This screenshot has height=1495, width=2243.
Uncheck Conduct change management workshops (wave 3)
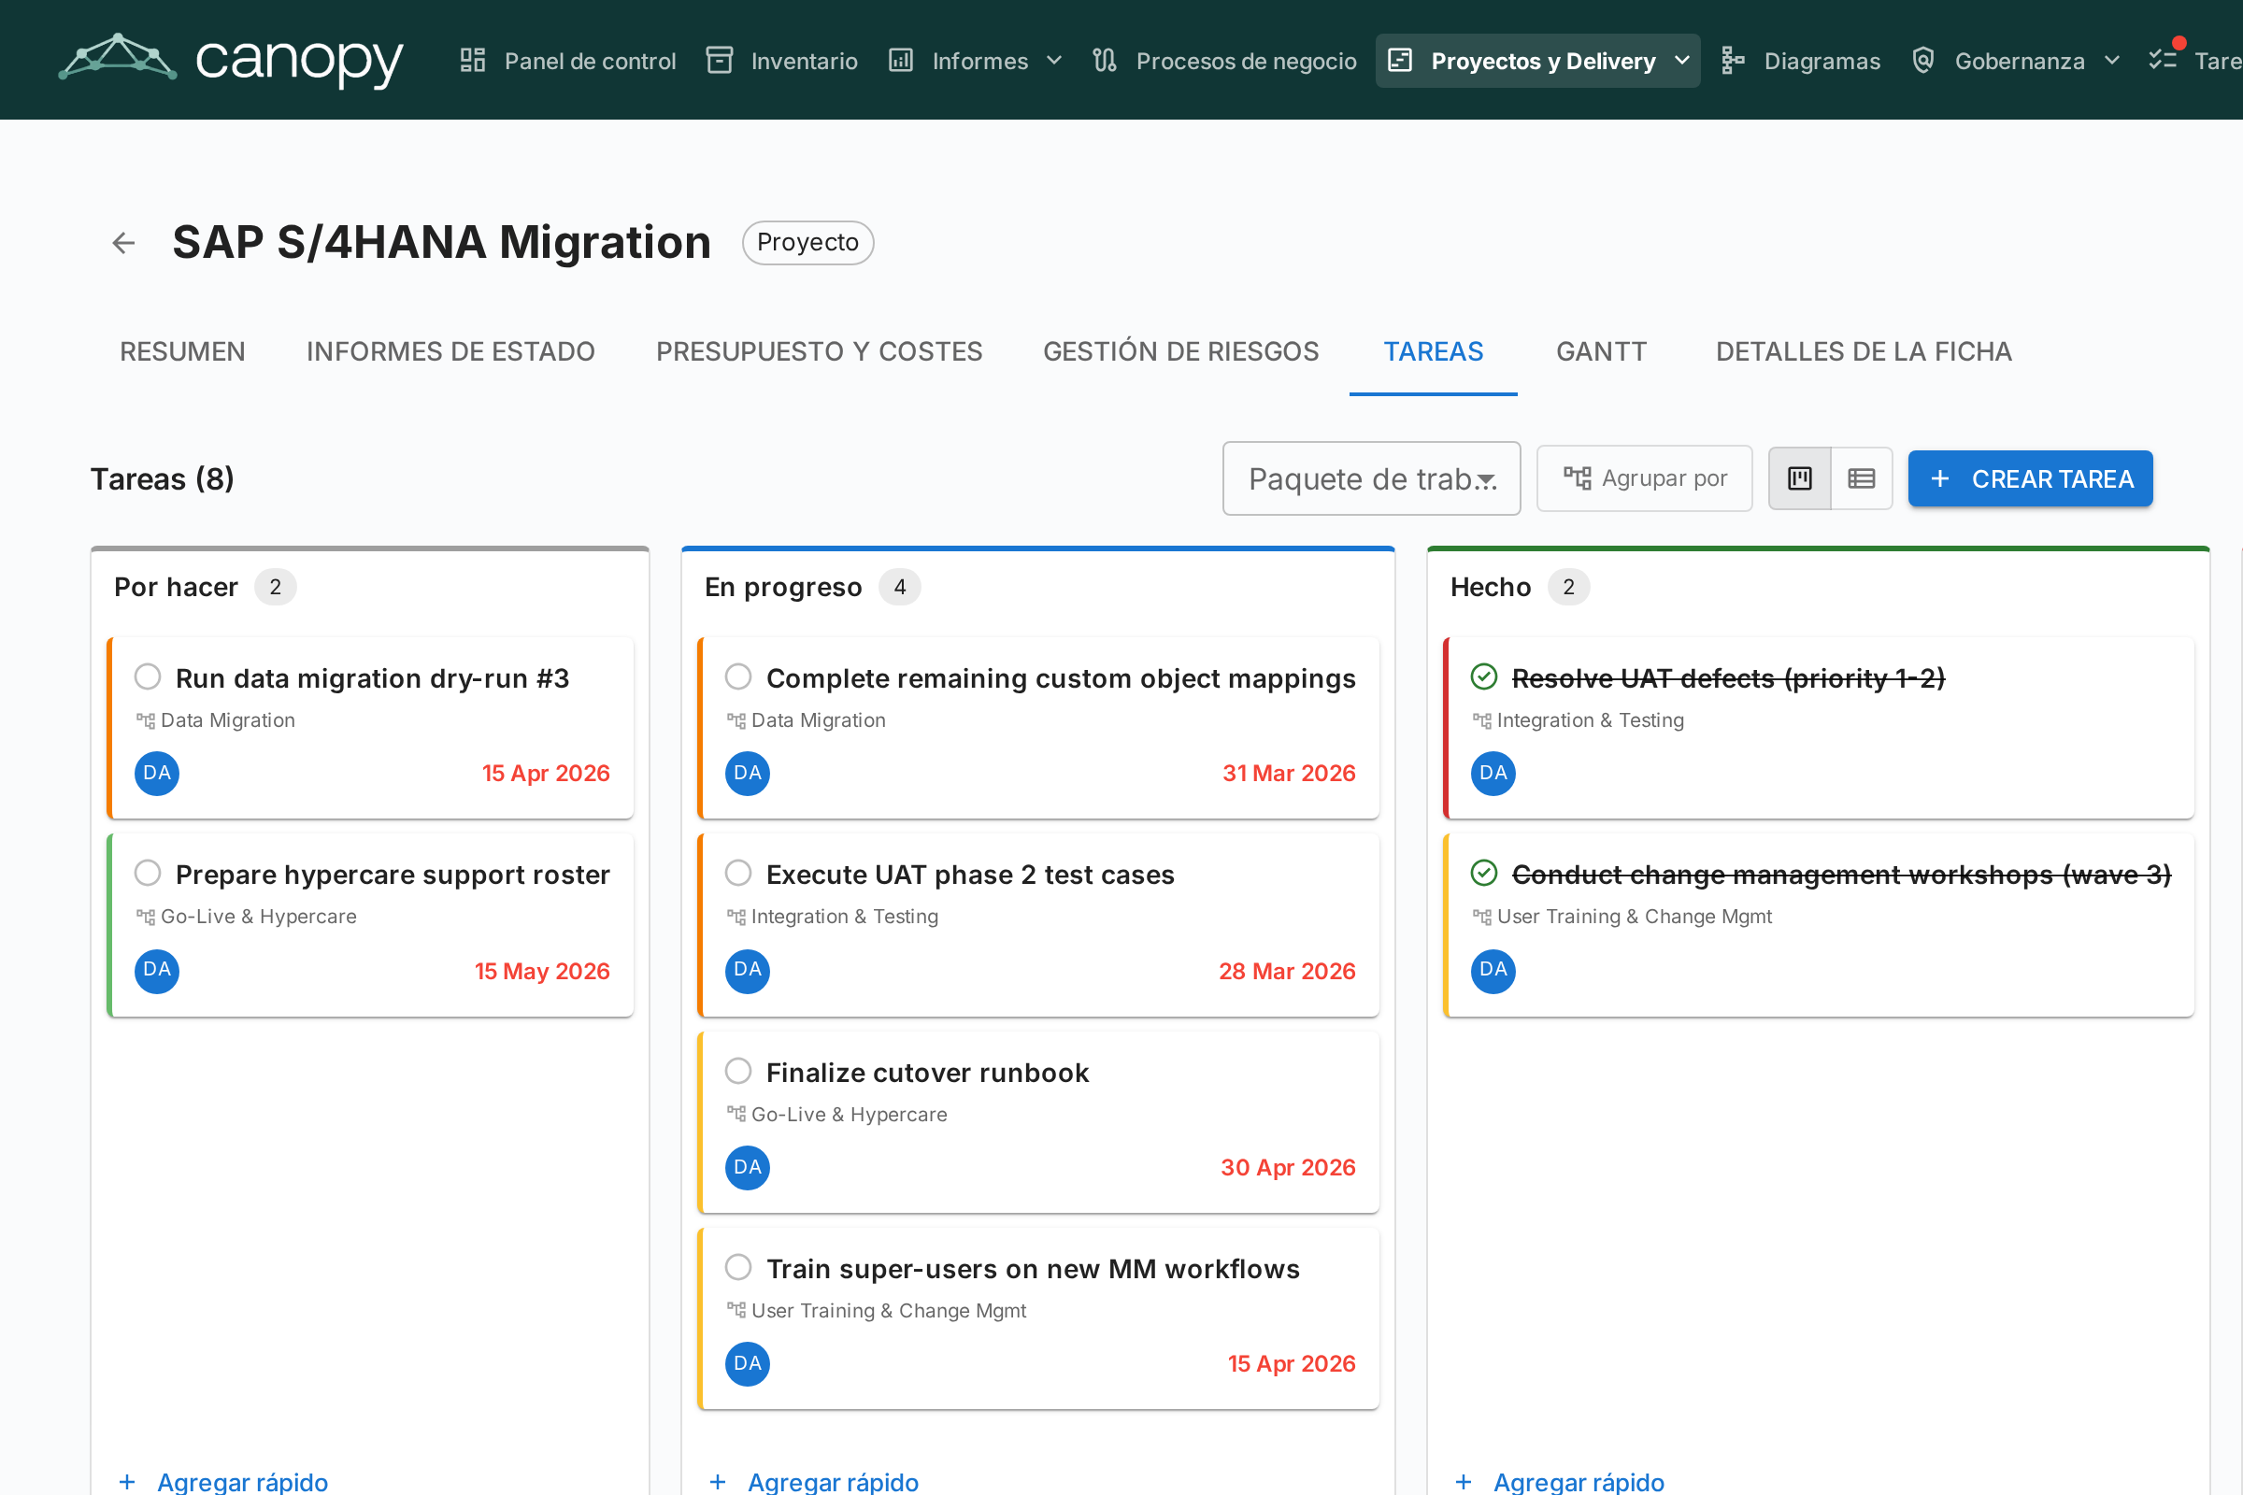(1484, 873)
